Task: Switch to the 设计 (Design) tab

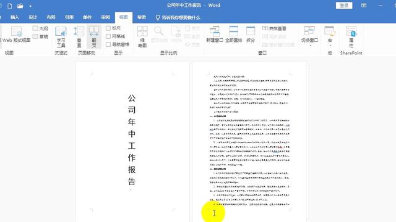Action: [33, 17]
